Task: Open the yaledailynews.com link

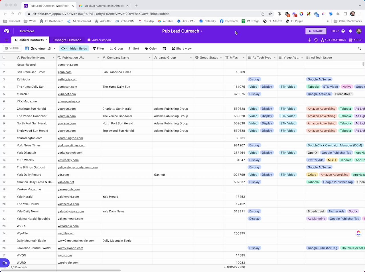Action: tap(71, 211)
